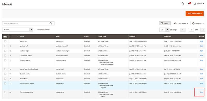Click the Menus page title

(7, 4)
